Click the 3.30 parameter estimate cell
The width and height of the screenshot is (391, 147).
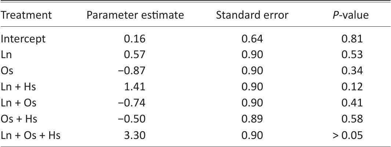[x=135, y=135]
